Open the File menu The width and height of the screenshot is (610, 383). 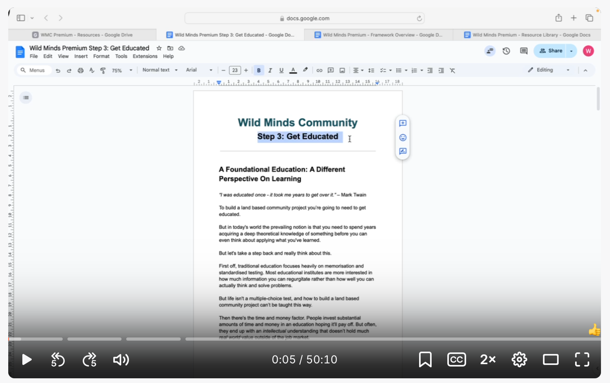(x=34, y=57)
